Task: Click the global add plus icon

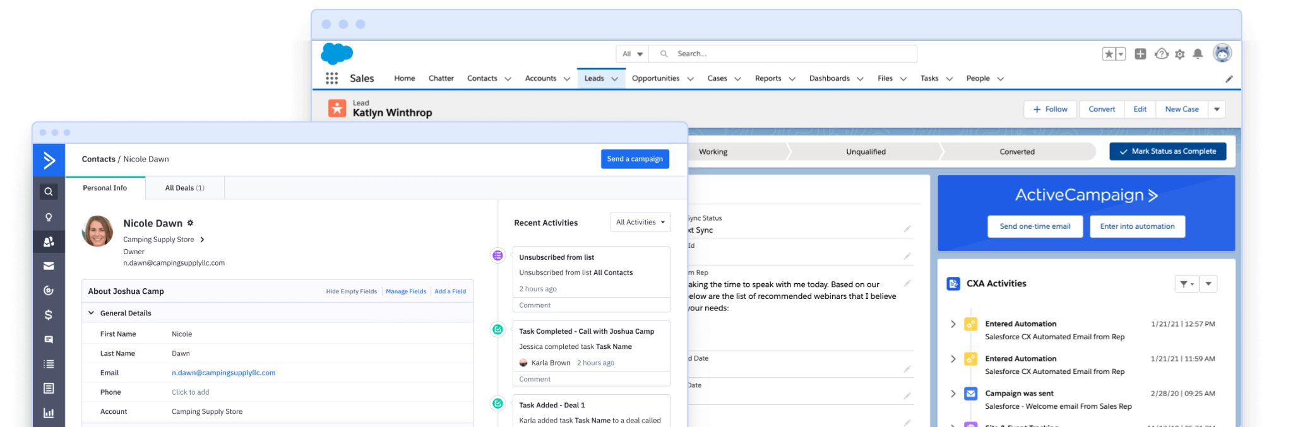Action: (1140, 54)
